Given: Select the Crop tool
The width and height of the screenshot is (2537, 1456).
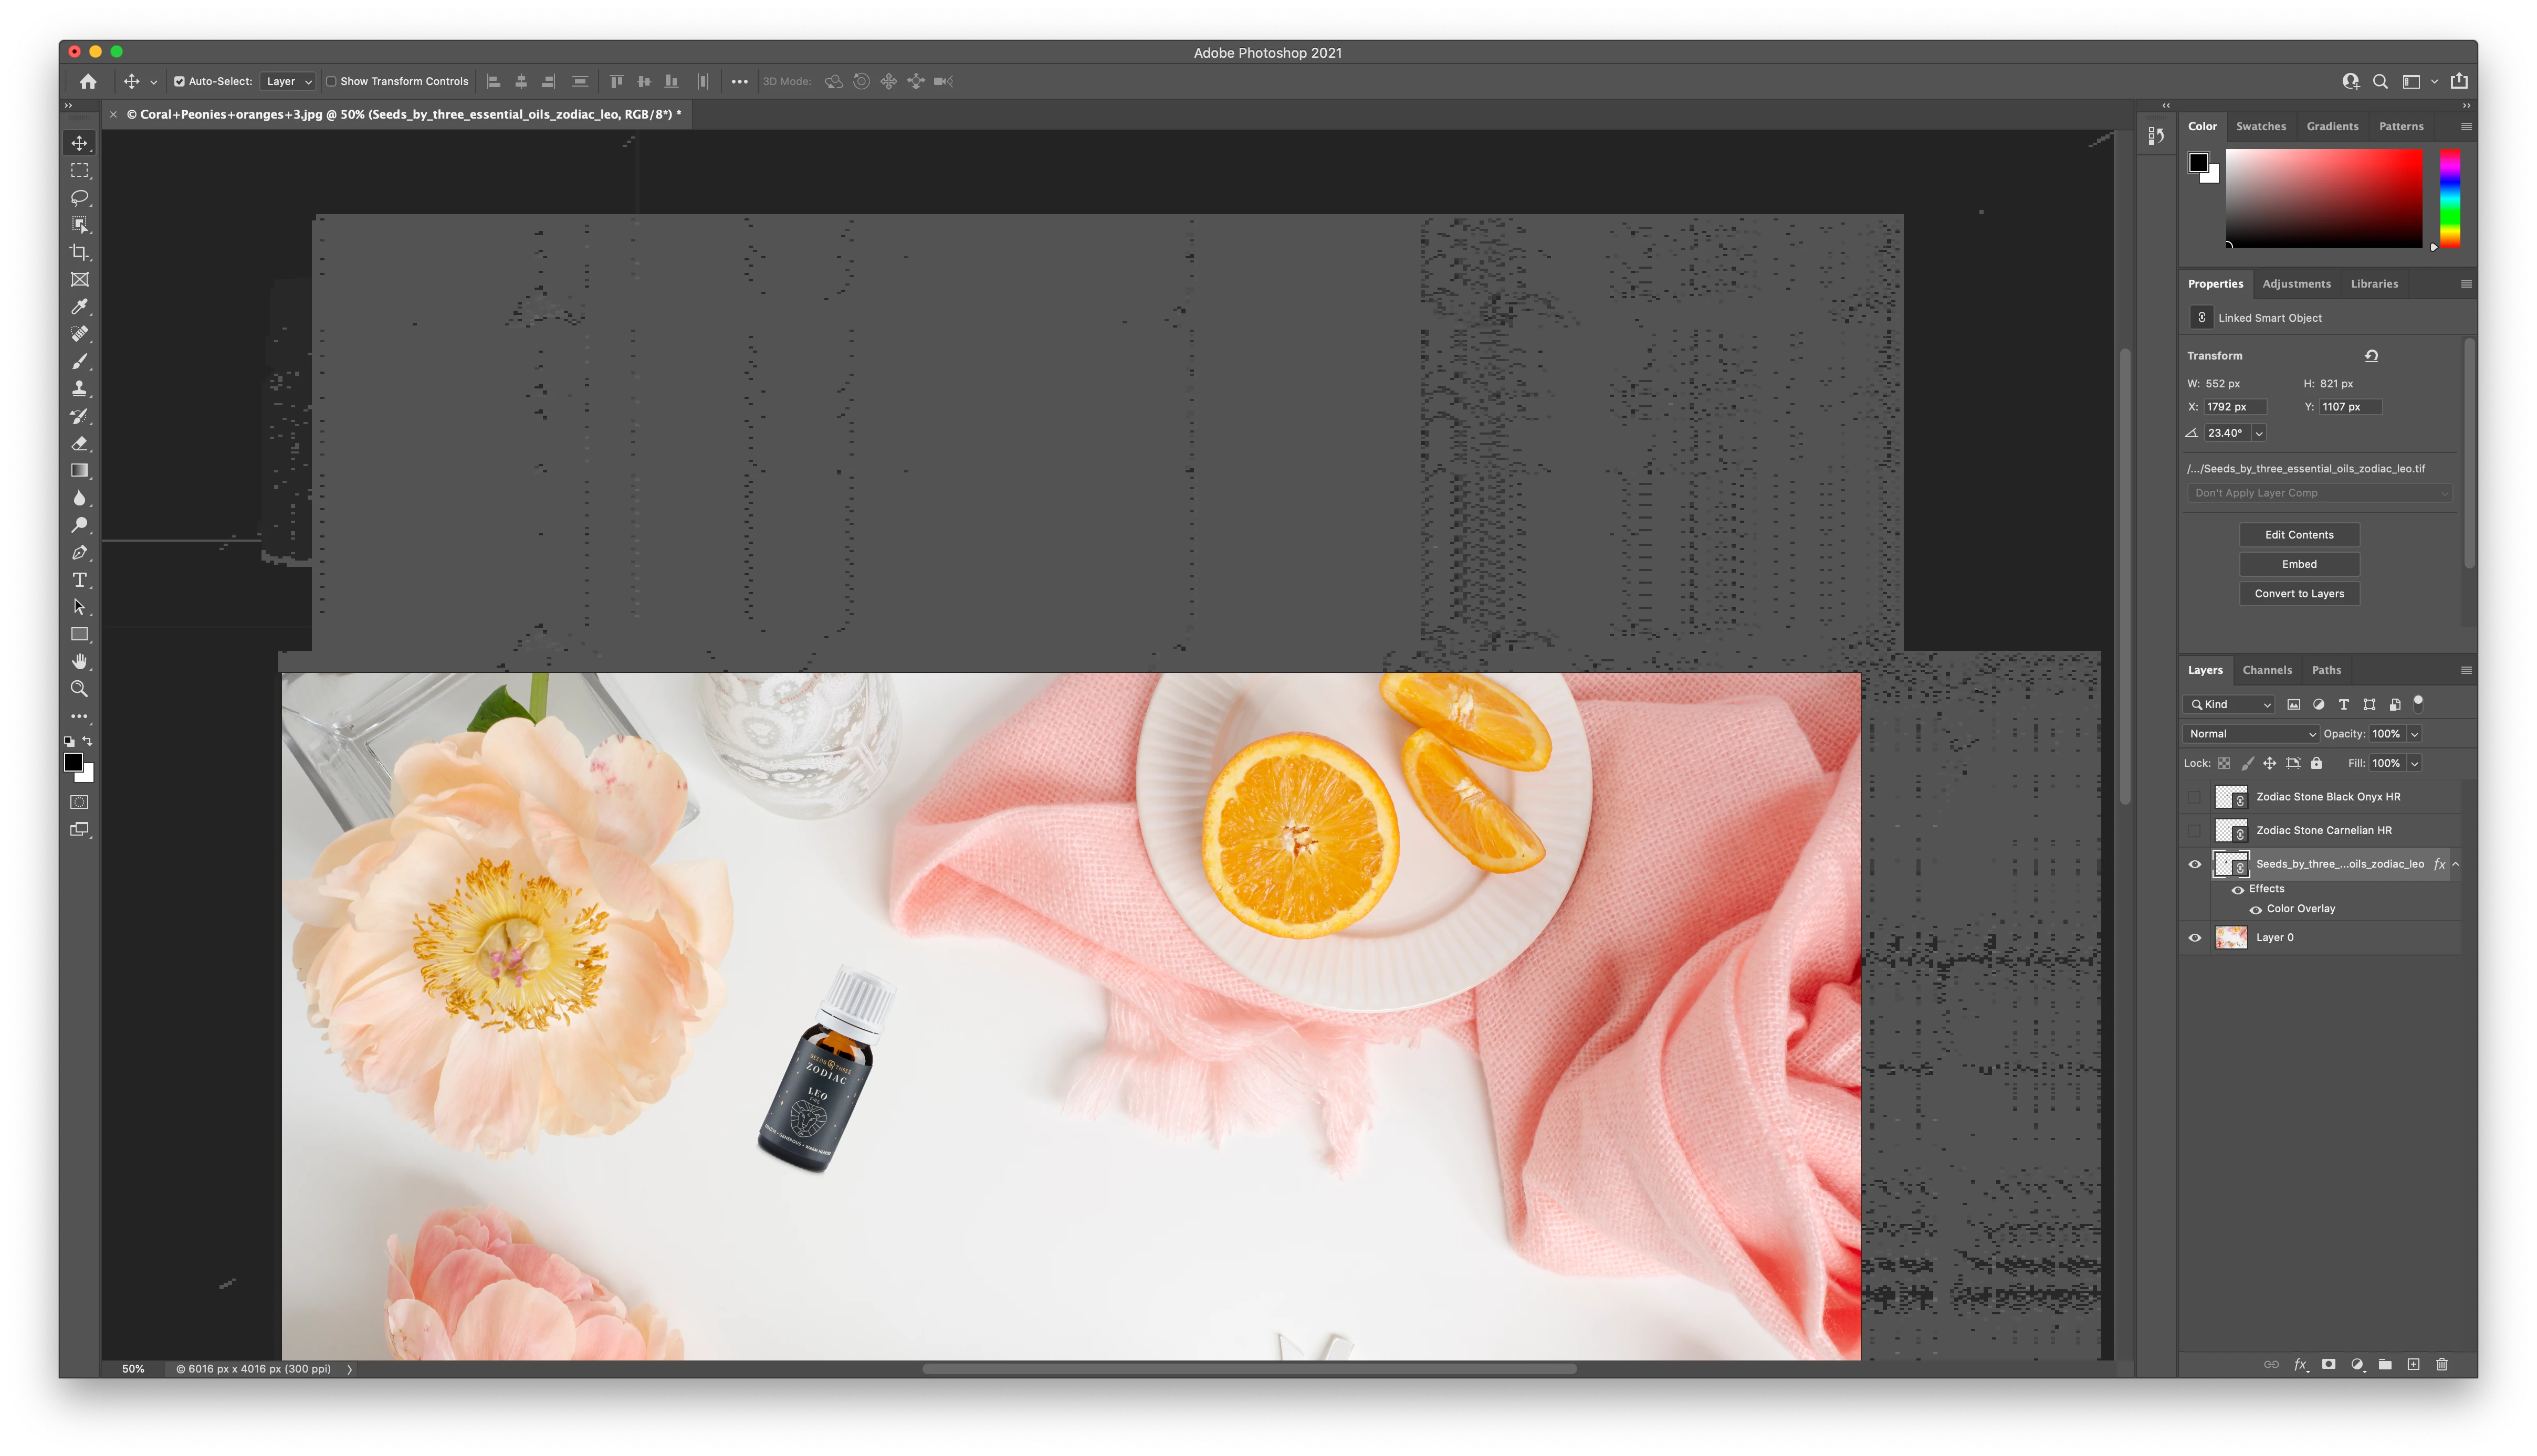Looking at the screenshot, I should pos(80,252).
